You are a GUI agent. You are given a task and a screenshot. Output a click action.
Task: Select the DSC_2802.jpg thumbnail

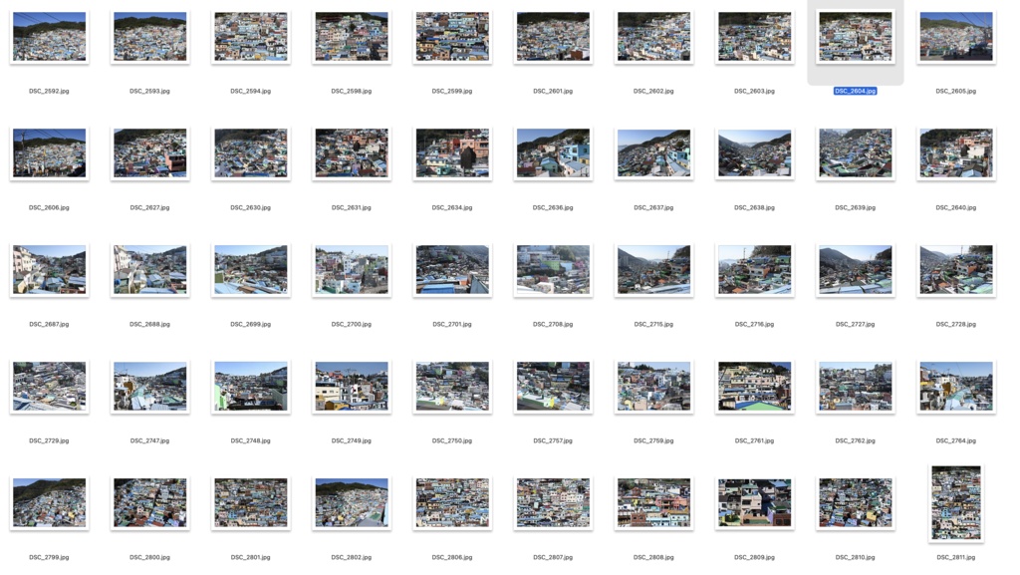(x=352, y=503)
